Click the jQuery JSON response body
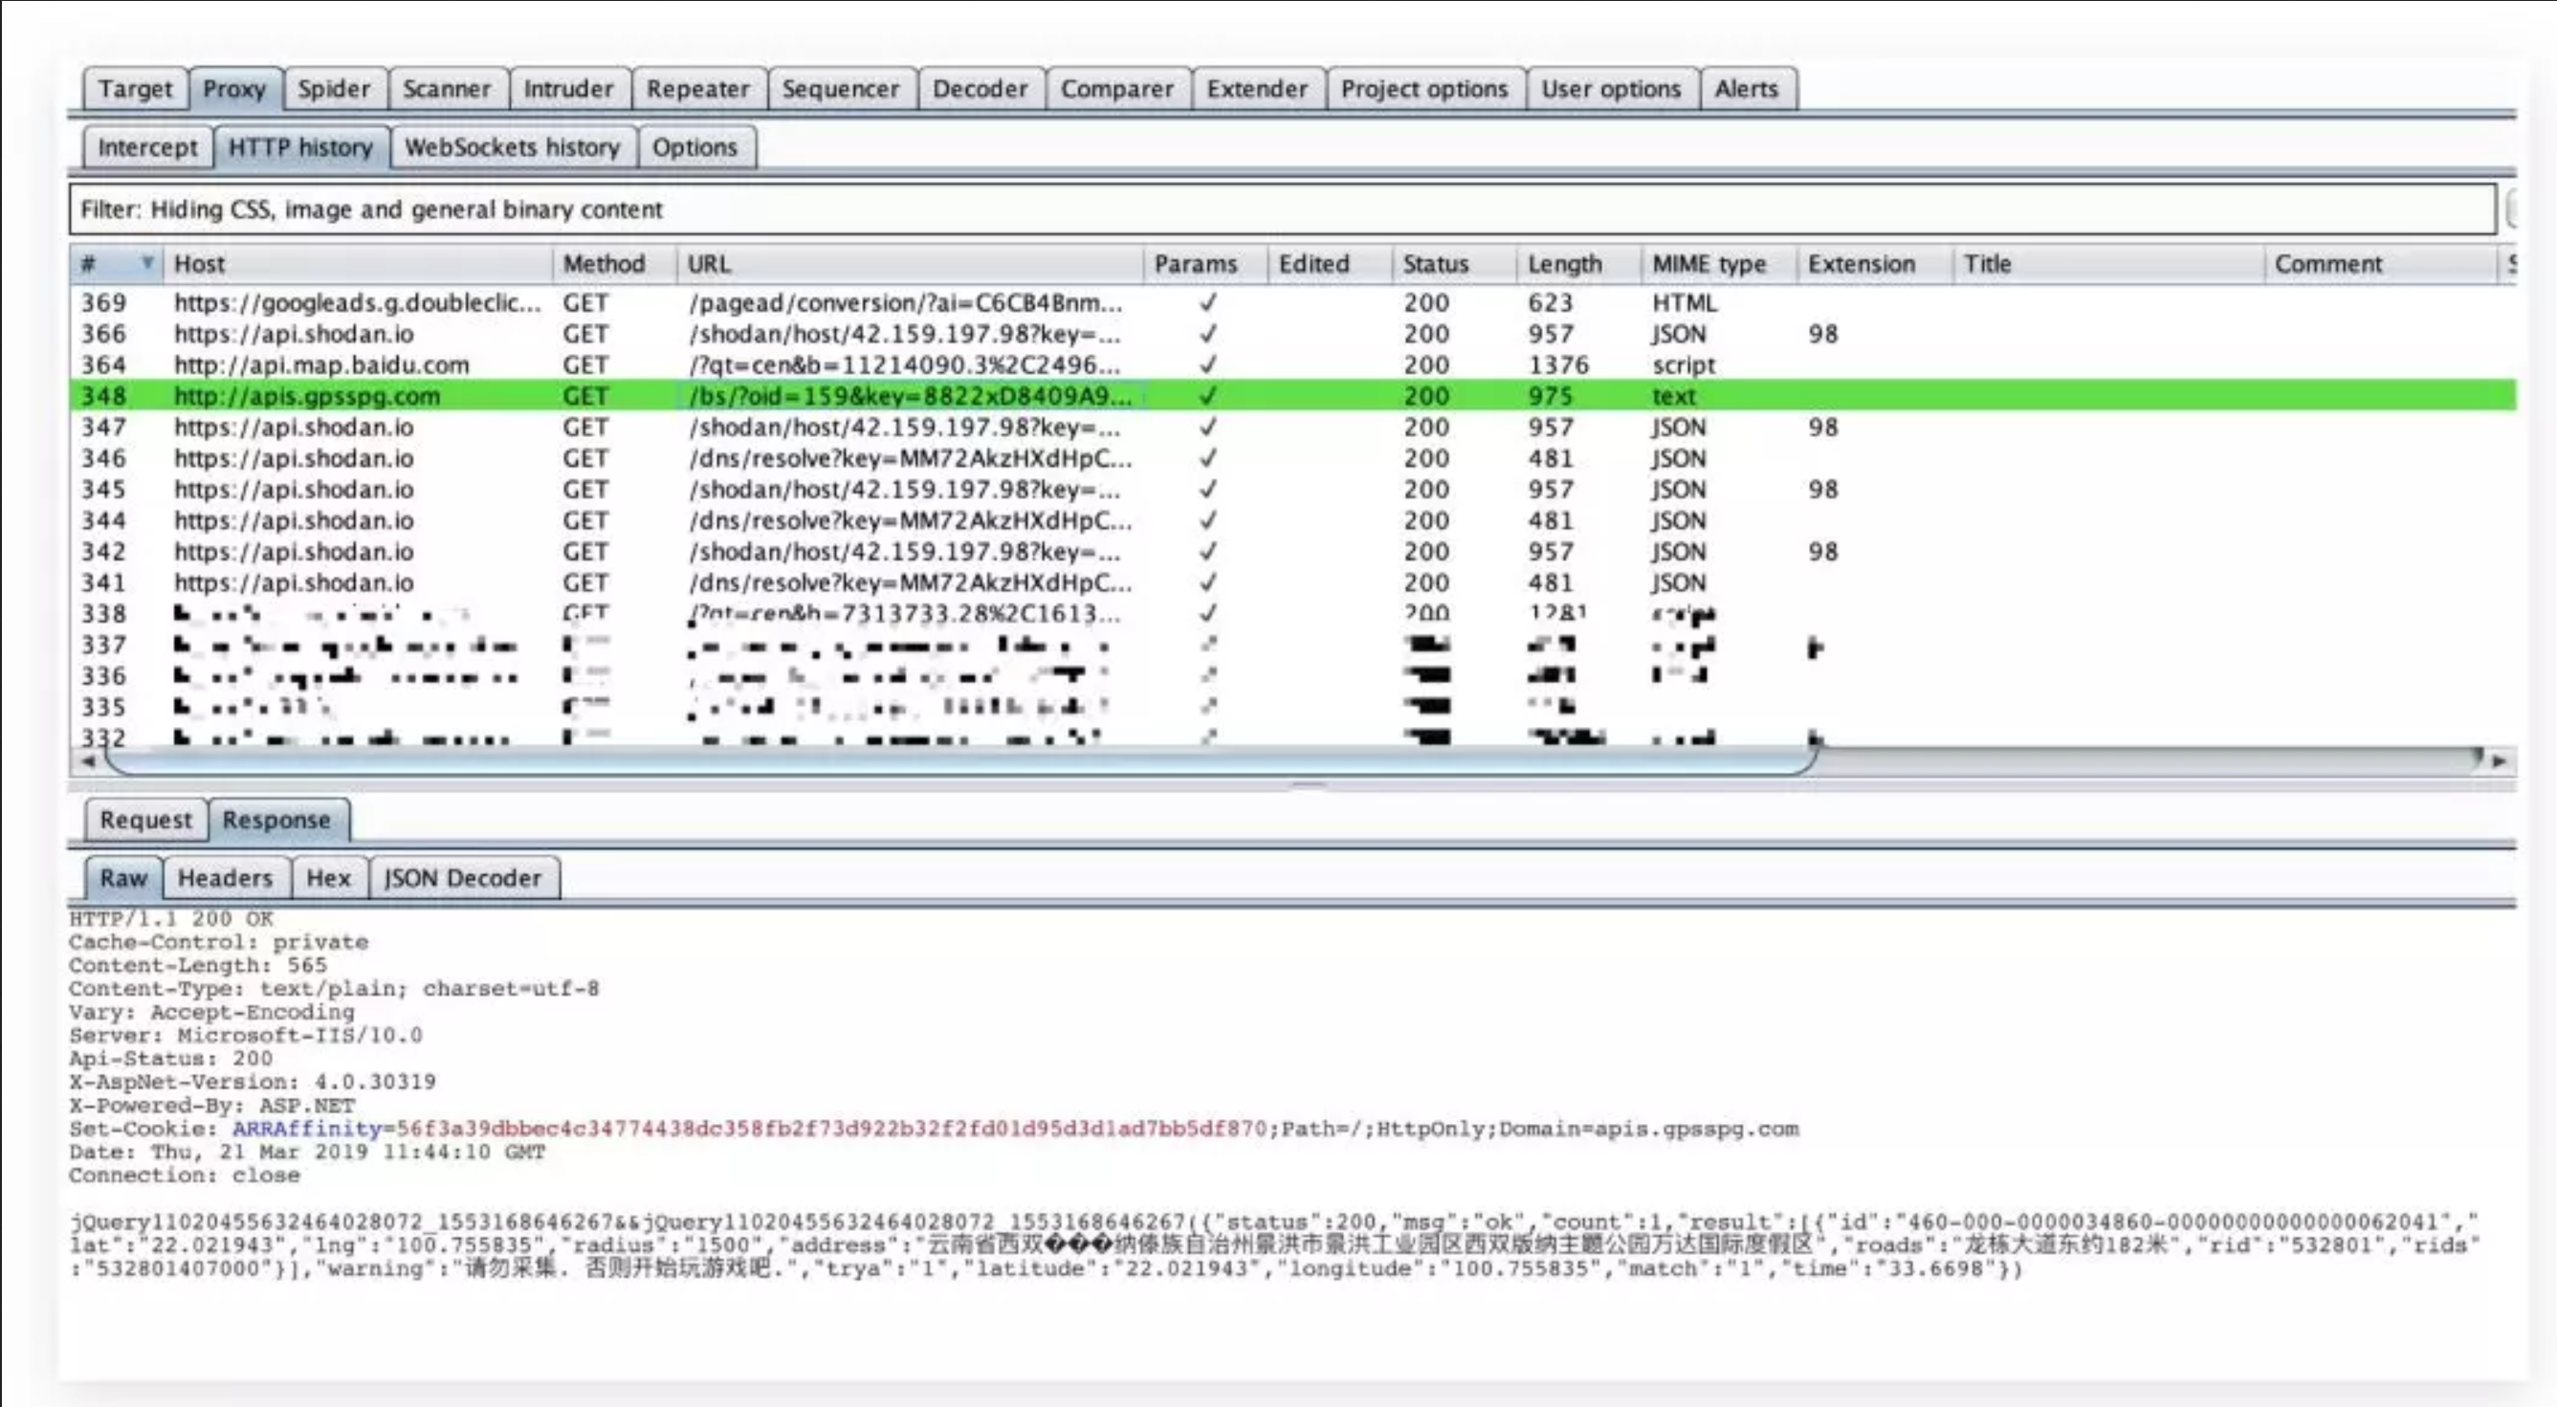2557x1407 pixels. tap(1274, 1245)
